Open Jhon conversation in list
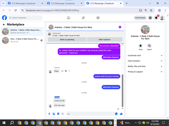Screen dimensions: 169x126 [x=22, y=40]
